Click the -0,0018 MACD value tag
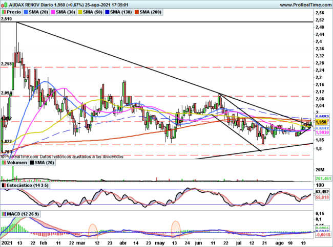This screenshot has width=333, height=247. tap(323, 235)
